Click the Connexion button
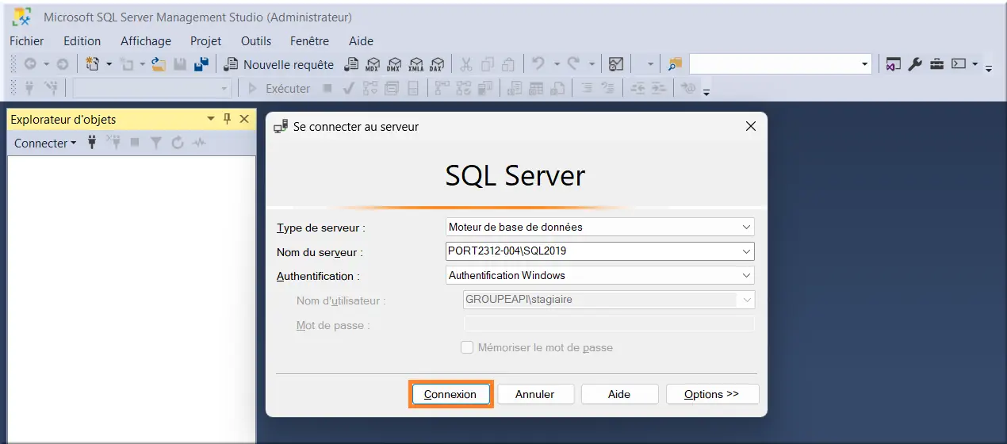 point(450,394)
